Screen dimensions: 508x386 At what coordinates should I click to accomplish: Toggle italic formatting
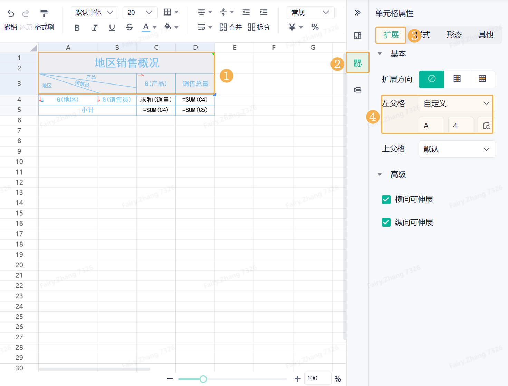[x=95, y=28]
